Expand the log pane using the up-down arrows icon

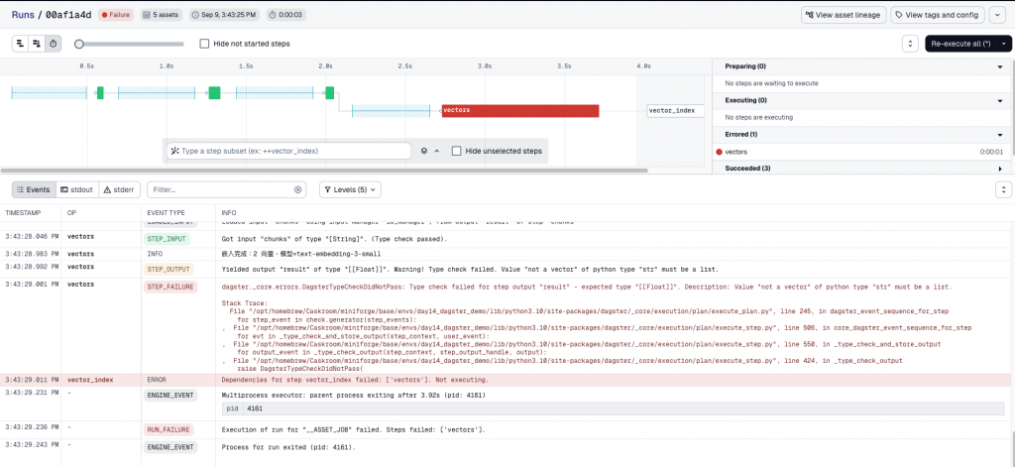pos(1003,189)
